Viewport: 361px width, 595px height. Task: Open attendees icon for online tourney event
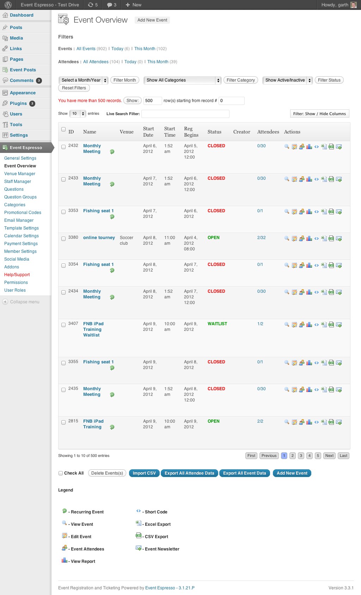coord(302,239)
